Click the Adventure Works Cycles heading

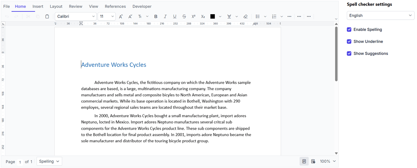[114, 65]
